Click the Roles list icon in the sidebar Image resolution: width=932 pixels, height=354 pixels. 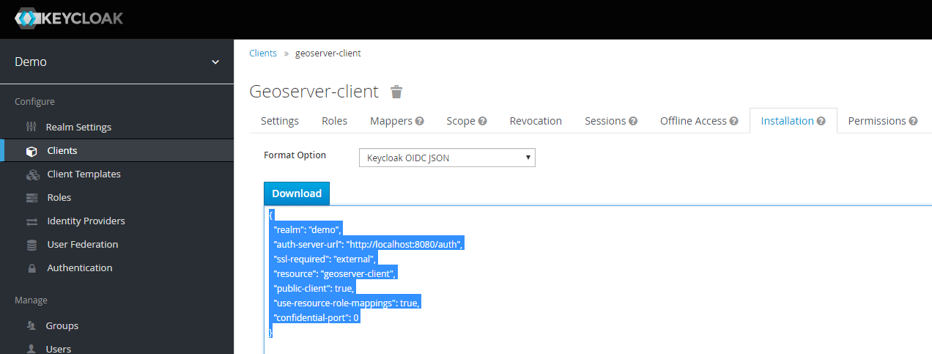click(x=32, y=198)
